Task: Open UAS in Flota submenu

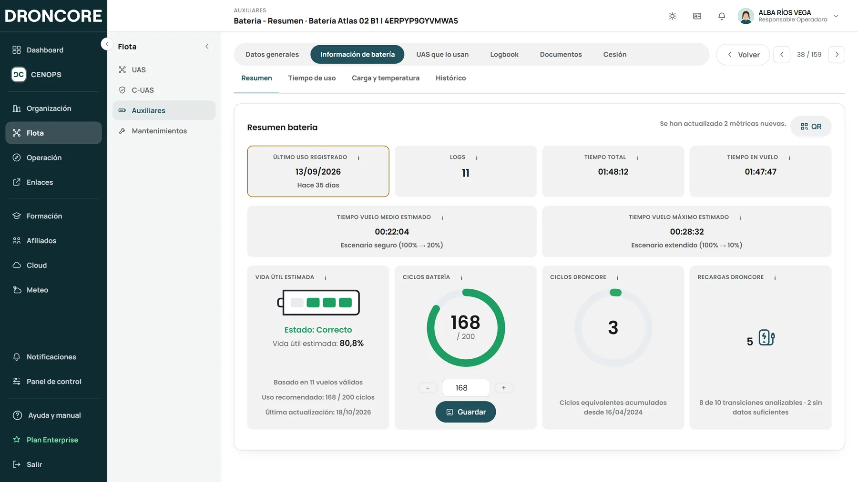Action: (x=164, y=69)
